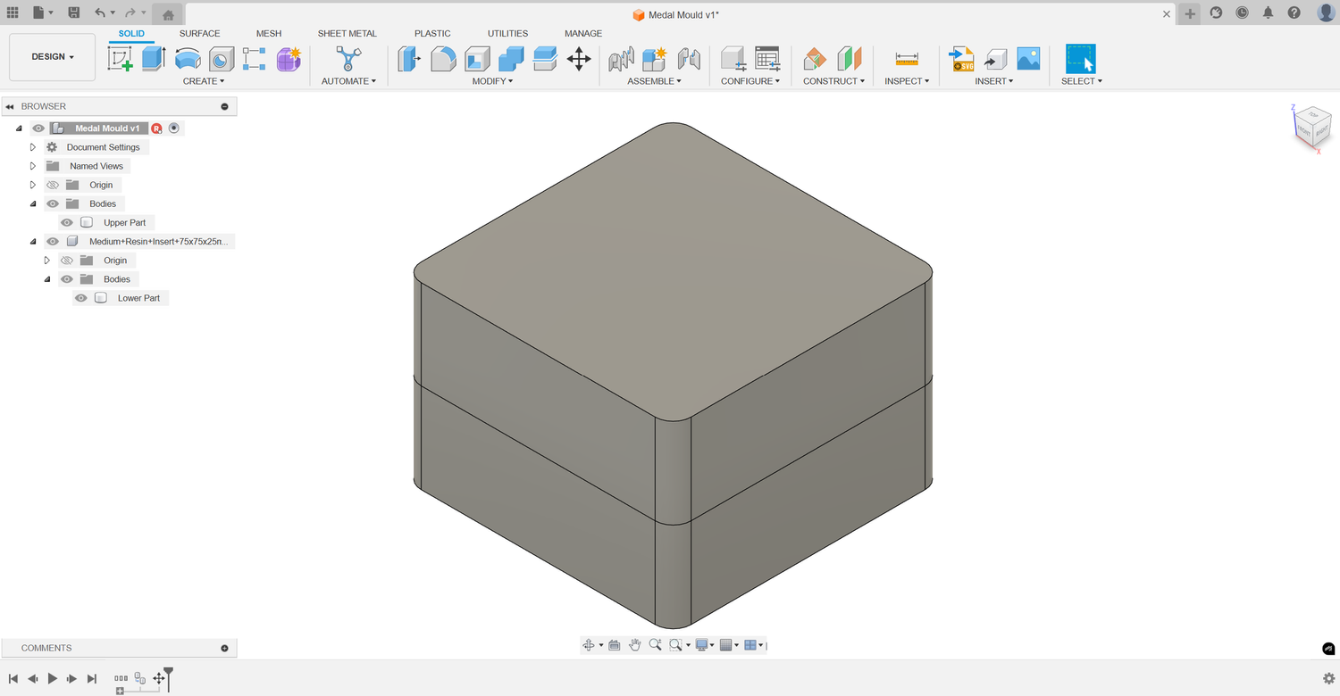The height and width of the screenshot is (696, 1340).
Task: Select the Shell tool
Action: click(x=477, y=59)
